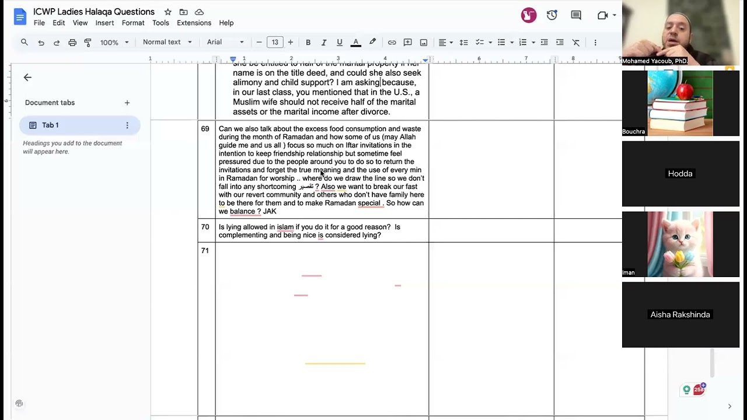Click the user avatar in header

(x=529, y=15)
